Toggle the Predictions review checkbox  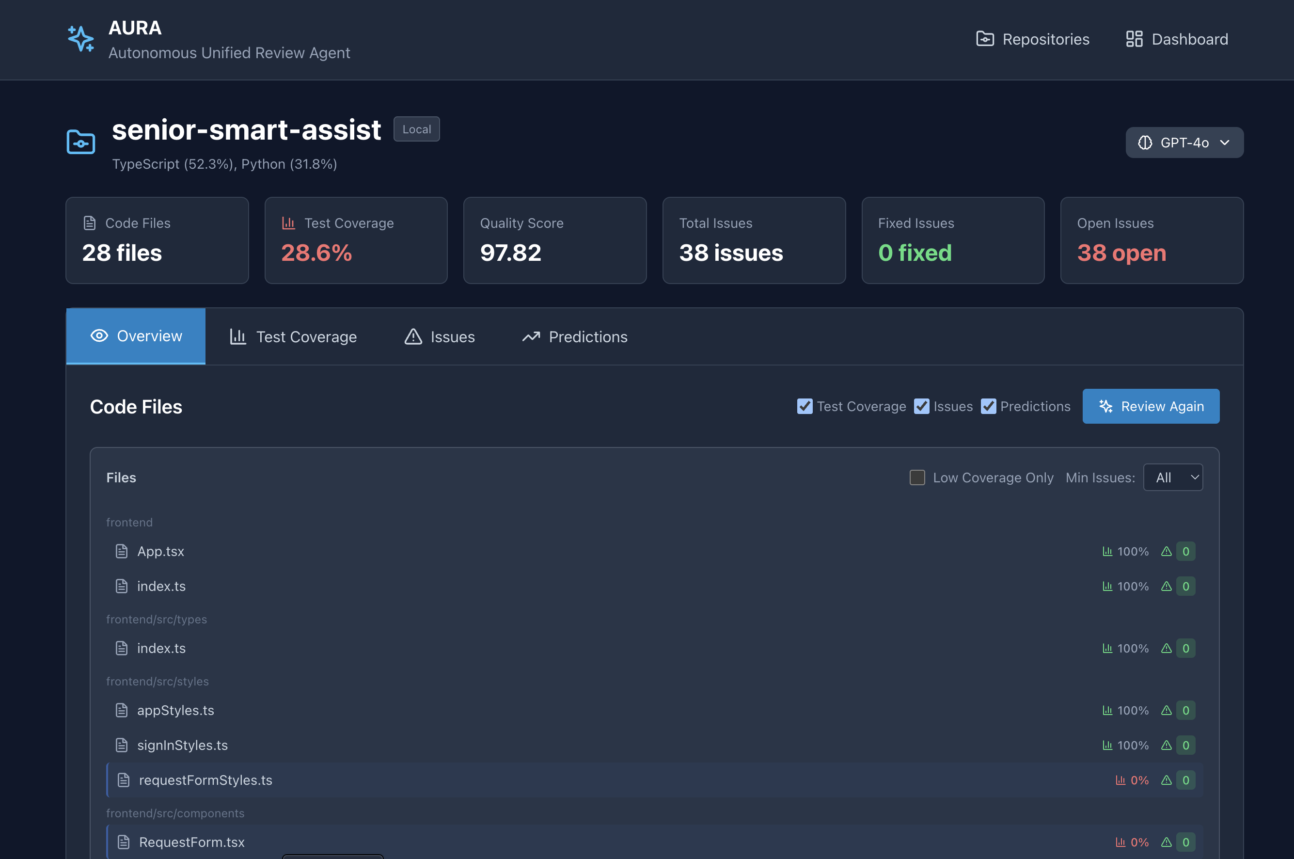tap(989, 406)
